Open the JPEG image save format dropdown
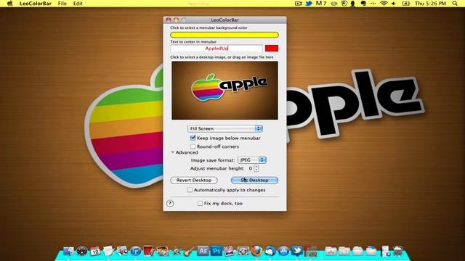The height and width of the screenshot is (261, 465). click(252, 159)
